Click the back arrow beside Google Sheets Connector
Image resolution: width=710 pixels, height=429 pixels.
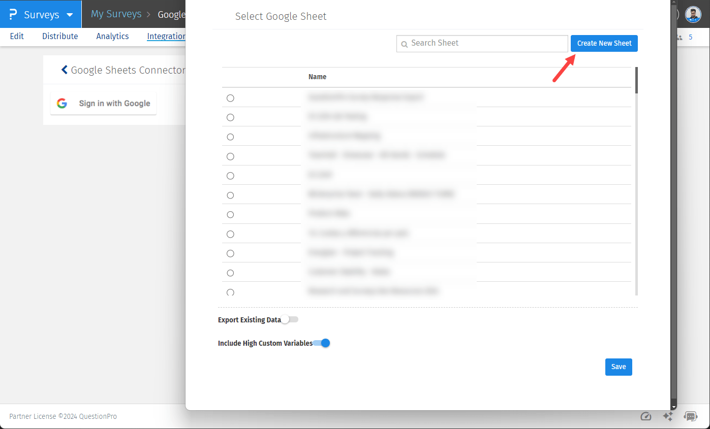(64, 70)
